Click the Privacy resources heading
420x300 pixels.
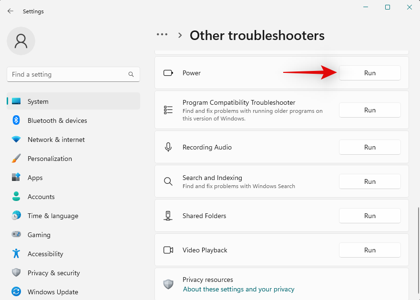(207, 280)
